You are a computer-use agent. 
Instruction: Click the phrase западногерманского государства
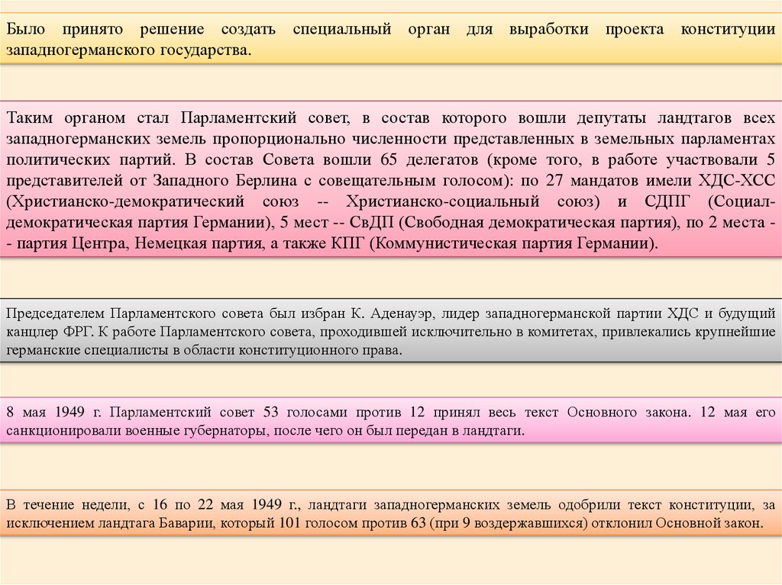tap(128, 50)
